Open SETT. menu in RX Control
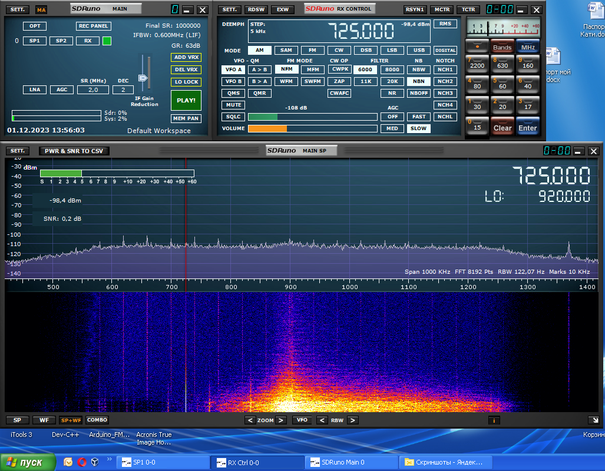The height and width of the screenshot is (471, 605). (229, 9)
